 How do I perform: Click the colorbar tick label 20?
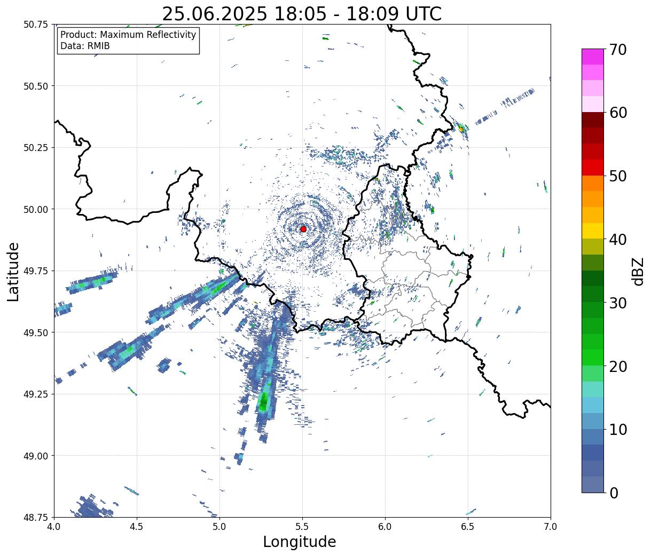618,367
